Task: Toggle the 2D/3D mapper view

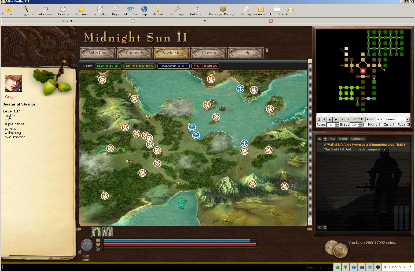Action: 358,119
